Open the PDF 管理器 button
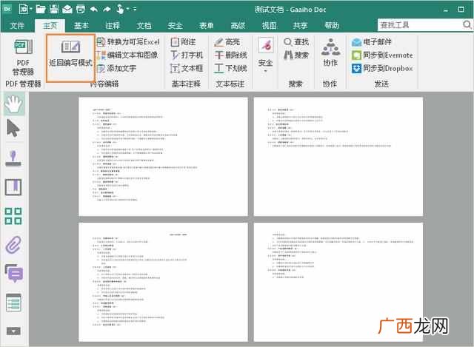The width and height of the screenshot is (474, 347). [x=23, y=58]
